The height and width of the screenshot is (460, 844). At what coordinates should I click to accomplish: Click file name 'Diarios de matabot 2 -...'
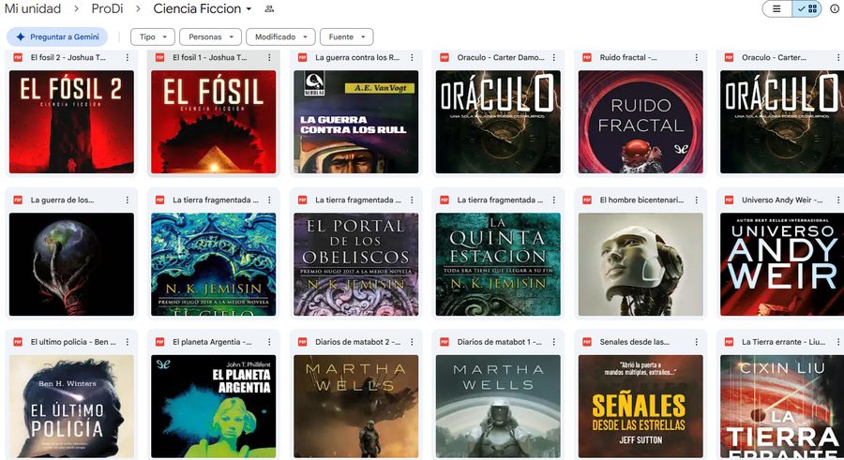[x=358, y=342]
